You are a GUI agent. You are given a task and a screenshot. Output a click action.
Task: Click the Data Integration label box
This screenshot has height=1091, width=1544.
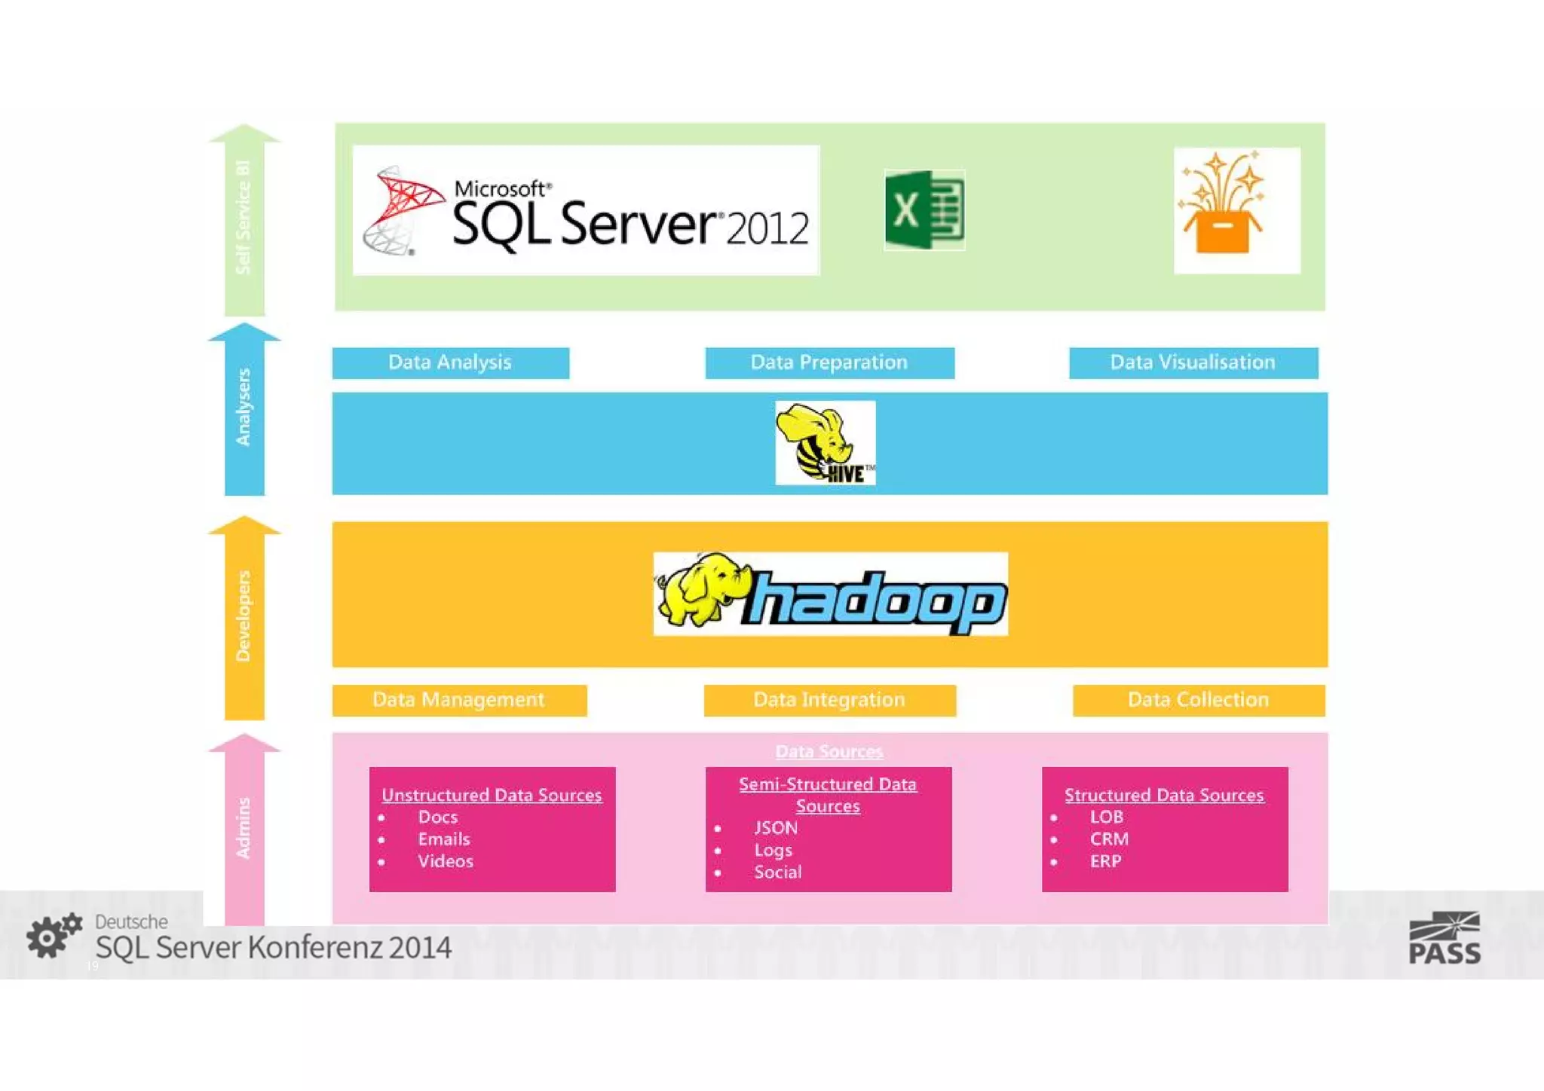click(829, 700)
